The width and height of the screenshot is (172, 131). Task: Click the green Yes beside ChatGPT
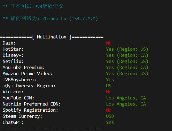[x=110, y=122]
